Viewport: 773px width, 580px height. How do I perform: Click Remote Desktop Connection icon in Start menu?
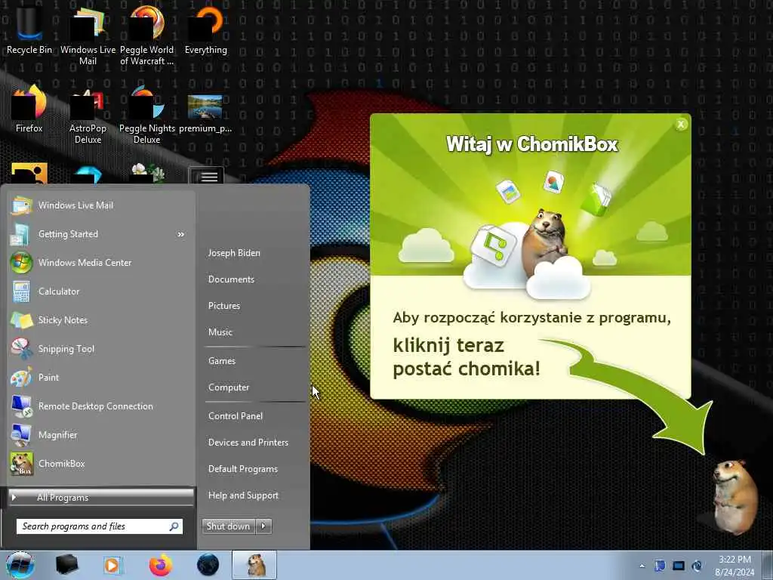[21, 406]
